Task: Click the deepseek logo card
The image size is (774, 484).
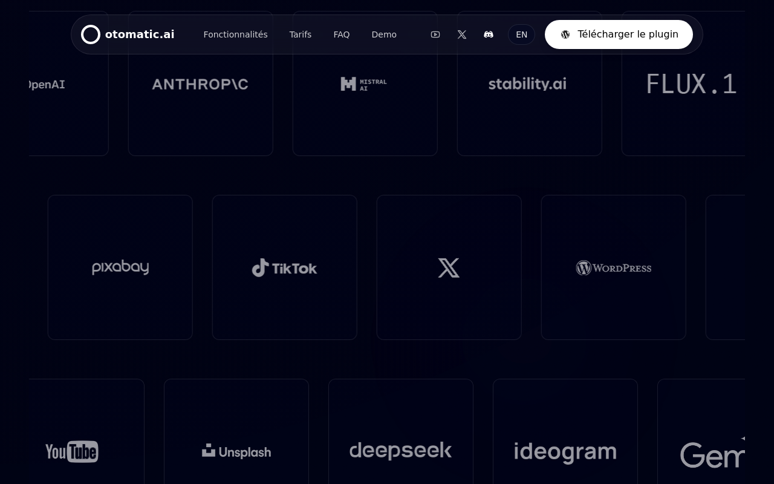Action: click(401, 431)
